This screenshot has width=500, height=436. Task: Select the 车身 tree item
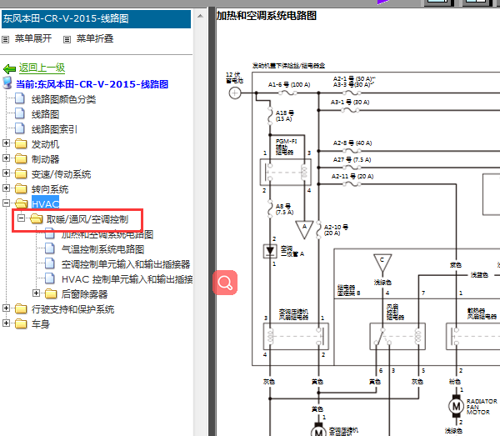(x=41, y=324)
